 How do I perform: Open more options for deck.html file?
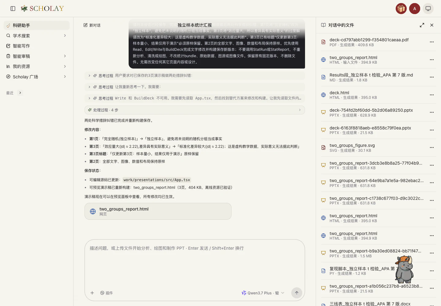point(432,95)
